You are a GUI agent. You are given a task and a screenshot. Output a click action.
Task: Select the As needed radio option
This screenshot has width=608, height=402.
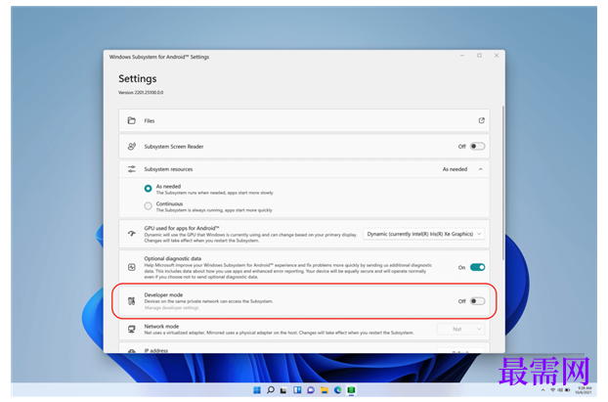tap(148, 189)
